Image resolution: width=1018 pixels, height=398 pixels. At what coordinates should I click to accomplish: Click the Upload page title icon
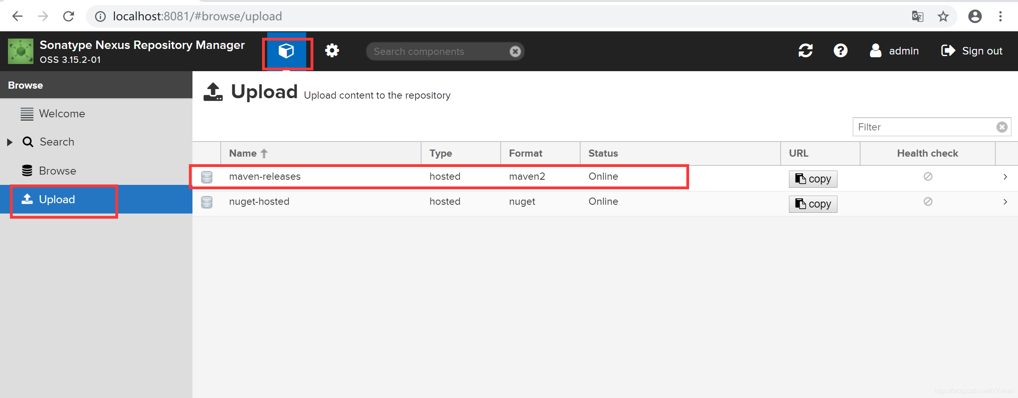[x=213, y=92]
